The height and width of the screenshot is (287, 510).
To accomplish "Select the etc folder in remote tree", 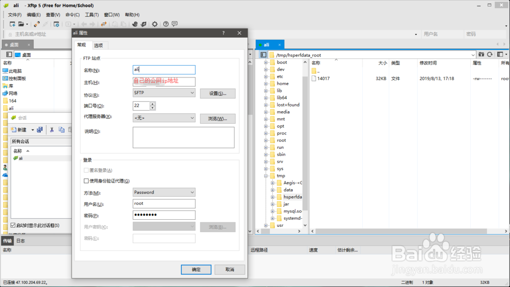I will click(x=279, y=76).
